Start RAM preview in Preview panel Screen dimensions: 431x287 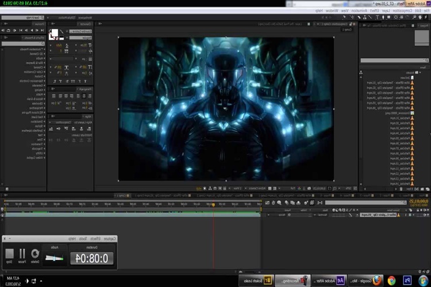pos(3,30)
